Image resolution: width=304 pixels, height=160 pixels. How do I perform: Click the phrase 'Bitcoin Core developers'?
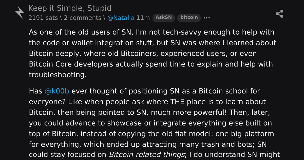[71, 64]
